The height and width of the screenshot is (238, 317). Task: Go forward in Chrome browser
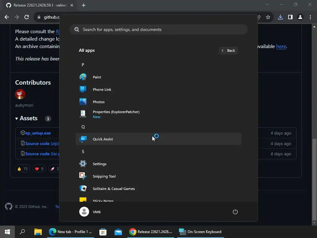tap(17, 17)
